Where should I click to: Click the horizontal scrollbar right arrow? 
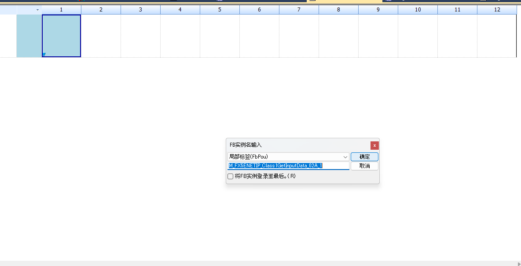[x=519, y=263]
